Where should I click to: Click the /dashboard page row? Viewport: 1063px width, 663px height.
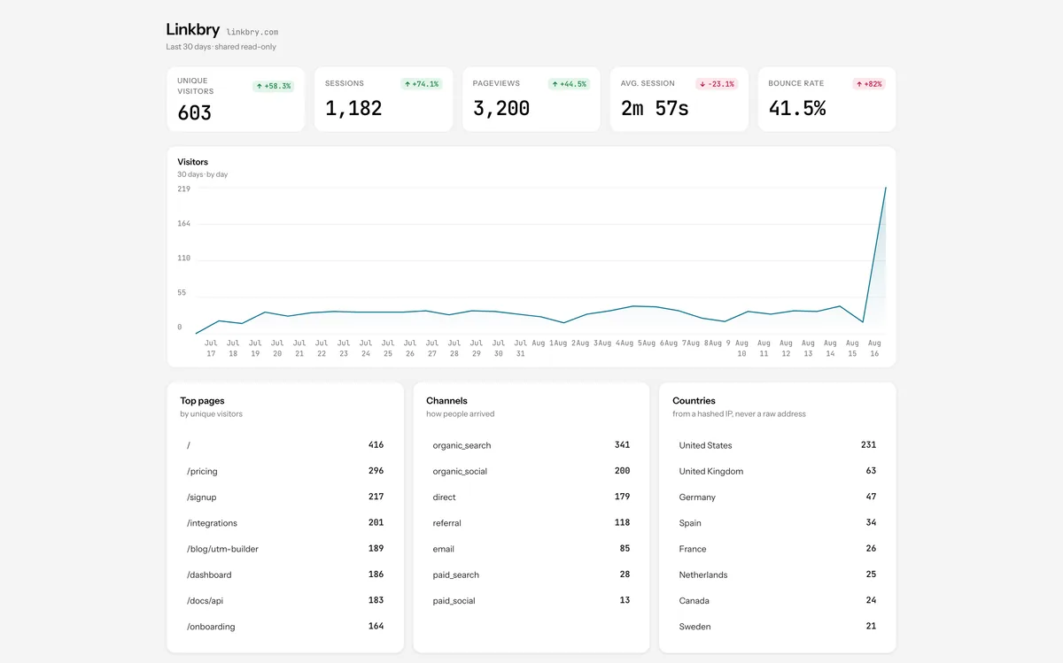pyautogui.click(x=285, y=574)
